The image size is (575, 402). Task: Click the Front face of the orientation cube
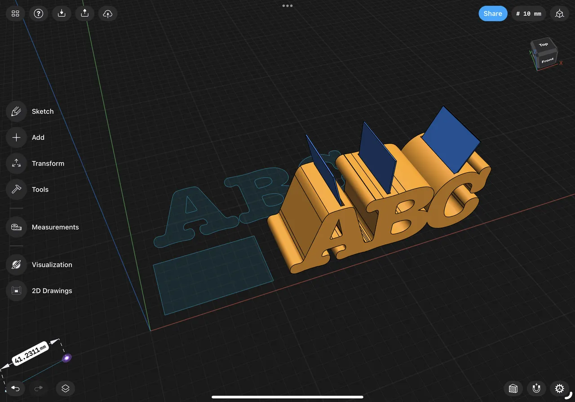(547, 60)
